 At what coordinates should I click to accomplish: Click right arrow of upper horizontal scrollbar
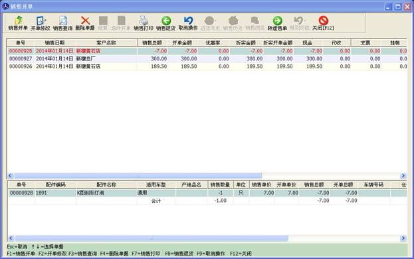click(x=403, y=176)
